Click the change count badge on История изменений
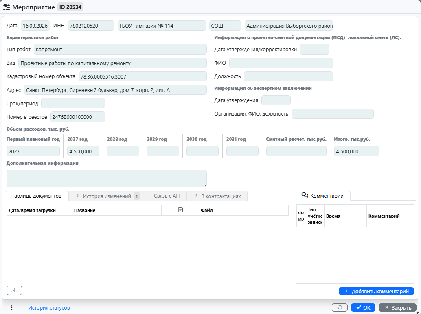The height and width of the screenshot is (314, 421). point(137,196)
